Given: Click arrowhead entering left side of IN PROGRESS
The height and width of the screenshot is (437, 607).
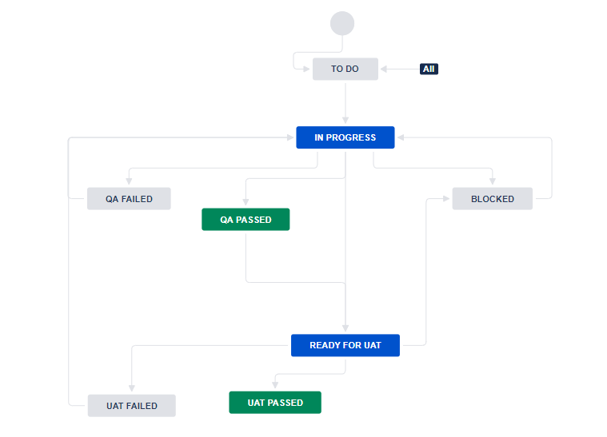Looking at the screenshot, I should click(x=291, y=137).
